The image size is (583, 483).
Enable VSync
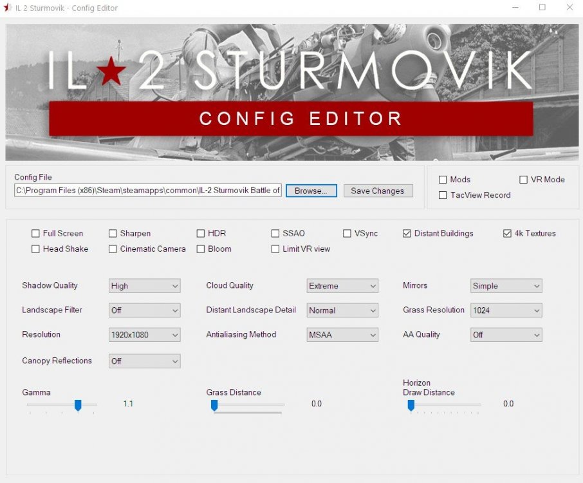347,233
